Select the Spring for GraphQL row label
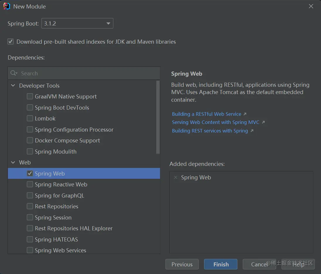The image size is (321, 274). (60, 196)
